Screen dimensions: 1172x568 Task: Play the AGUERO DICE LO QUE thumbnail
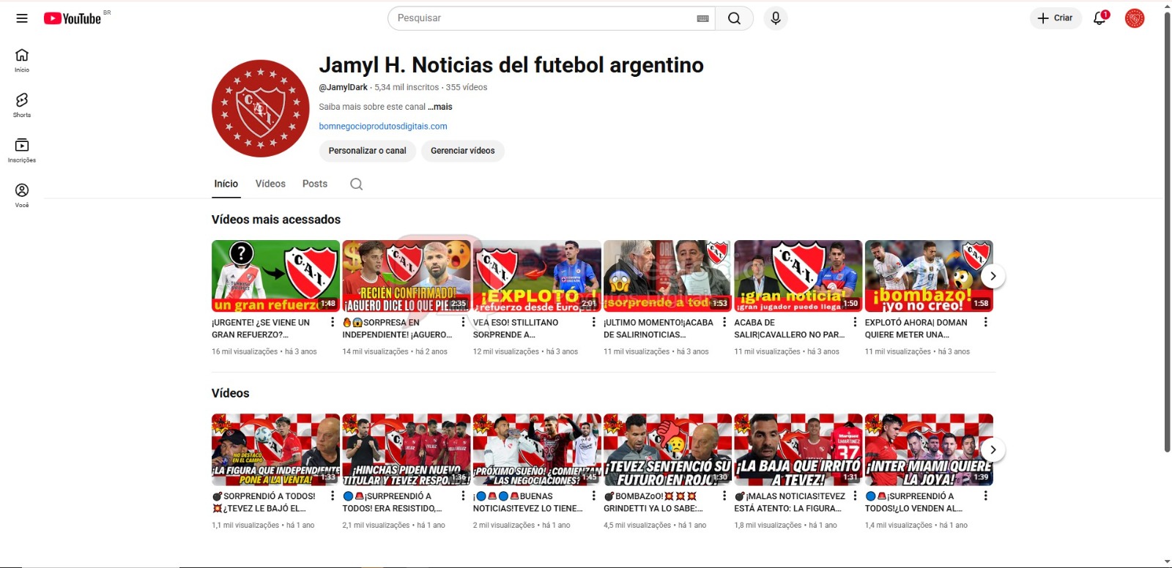point(407,276)
